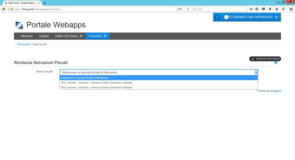This screenshot has height=160, width=295.
Task: Click the browser back arrow
Action: pos(4,9)
